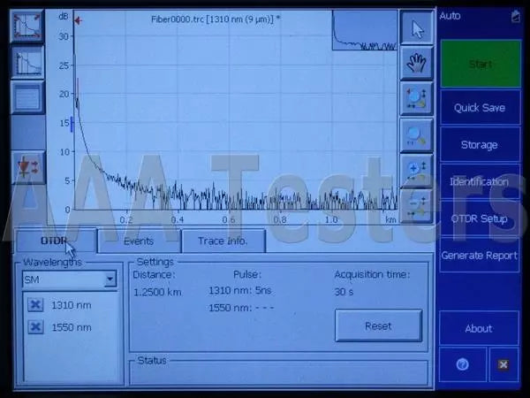Click the Reset button
Screen dimensions: 530x398
[x=378, y=325]
